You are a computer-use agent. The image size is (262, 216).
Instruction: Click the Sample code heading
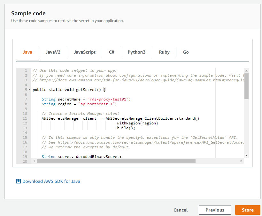[28, 13]
